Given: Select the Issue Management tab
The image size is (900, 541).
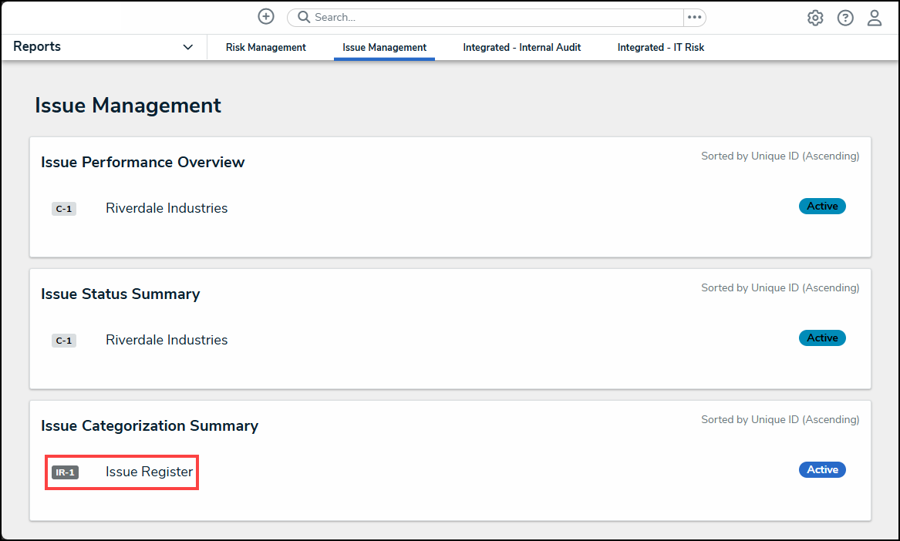Looking at the screenshot, I should (x=384, y=47).
